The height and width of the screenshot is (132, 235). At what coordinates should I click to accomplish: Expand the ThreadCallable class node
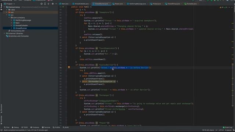click(11, 26)
